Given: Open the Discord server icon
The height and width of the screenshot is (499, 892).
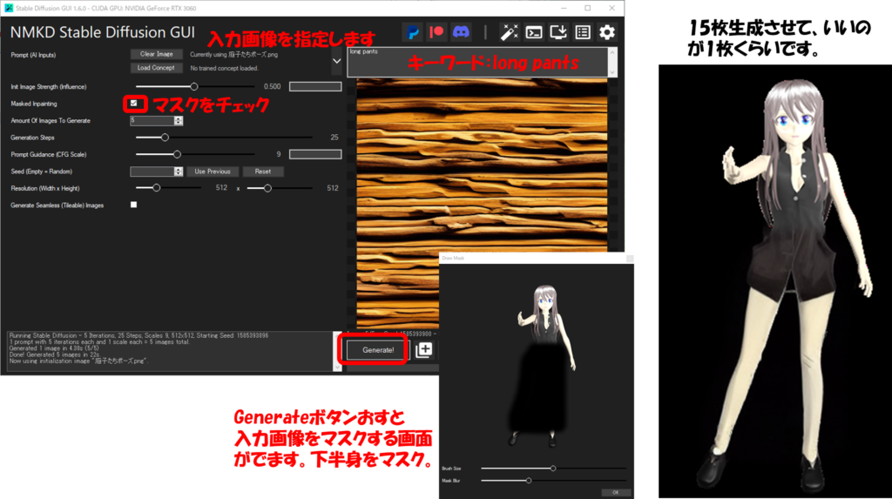Looking at the screenshot, I should pyautogui.click(x=461, y=32).
